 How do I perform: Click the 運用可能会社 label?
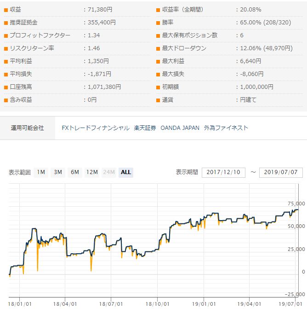pyautogui.click(x=28, y=128)
